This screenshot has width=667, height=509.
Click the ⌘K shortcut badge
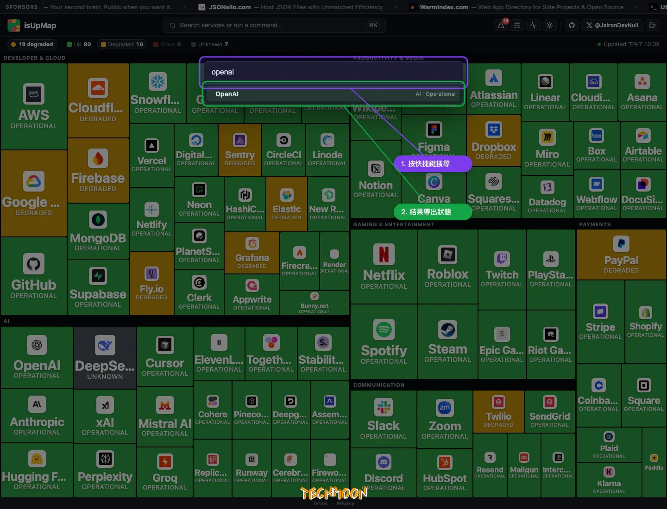[x=373, y=25]
